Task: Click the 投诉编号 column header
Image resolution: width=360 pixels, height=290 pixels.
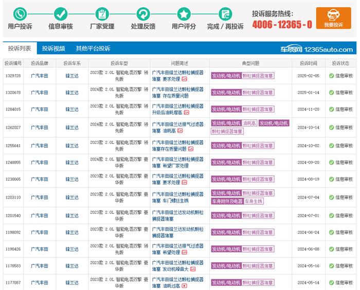Action: coord(13,63)
